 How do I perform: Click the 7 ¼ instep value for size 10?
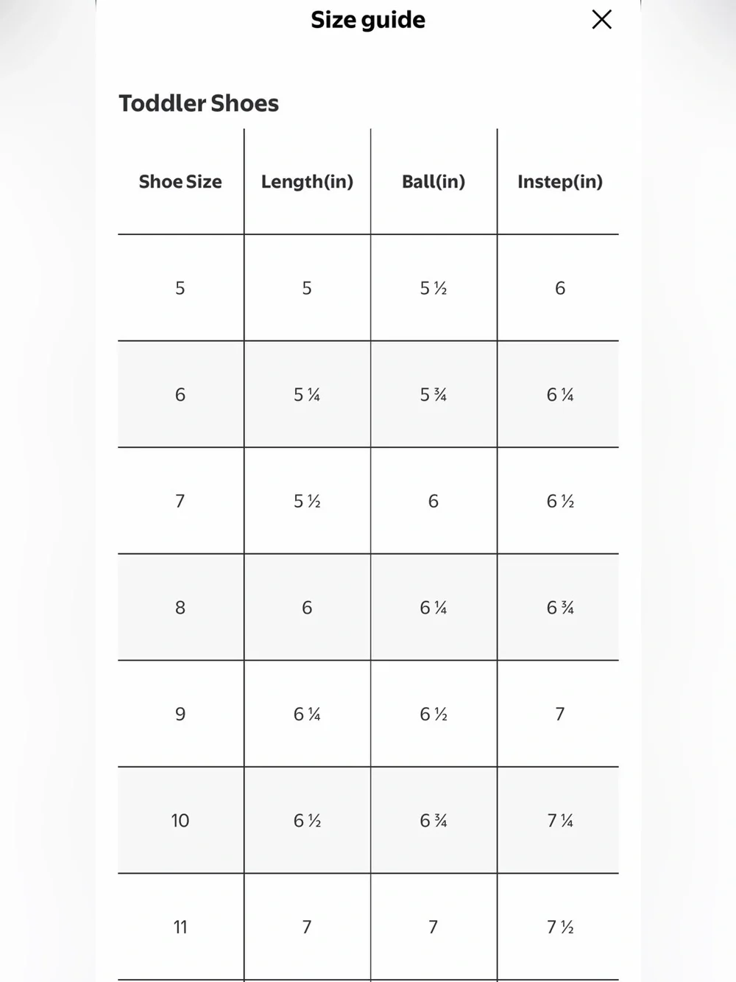pyautogui.click(x=560, y=821)
